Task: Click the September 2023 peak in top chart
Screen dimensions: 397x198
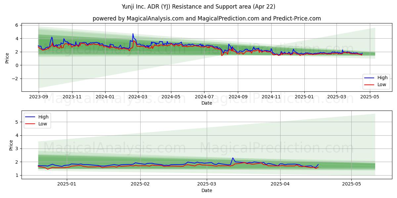Action: [52, 37]
